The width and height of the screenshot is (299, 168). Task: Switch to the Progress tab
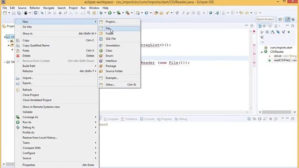tap(164, 119)
